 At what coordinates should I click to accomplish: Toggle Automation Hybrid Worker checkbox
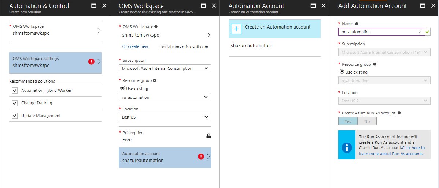coord(15,90)
